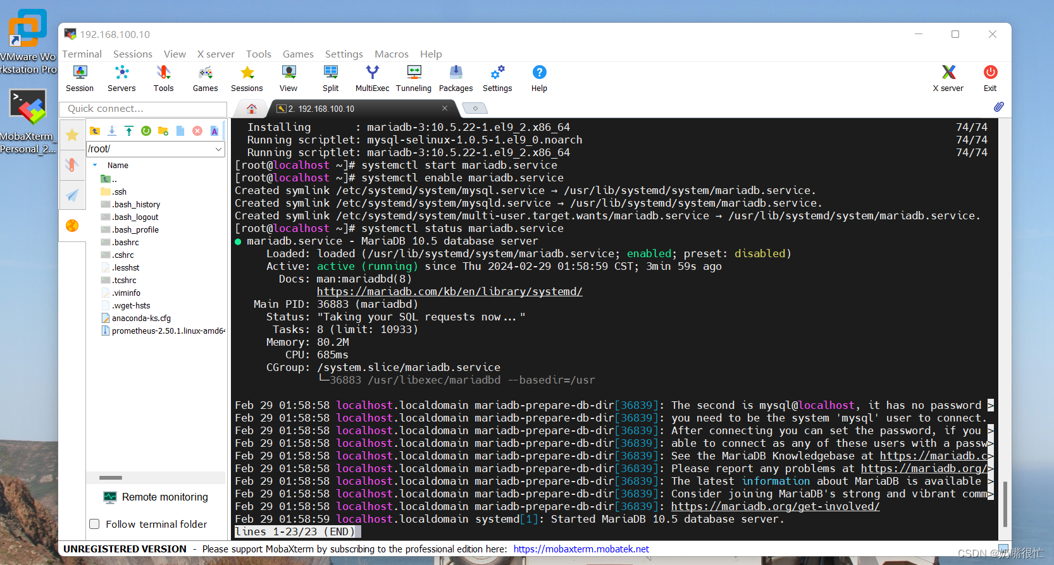1054x565 pixels.
Task: Click the View toolbar icon
Action: pos(288,78)
